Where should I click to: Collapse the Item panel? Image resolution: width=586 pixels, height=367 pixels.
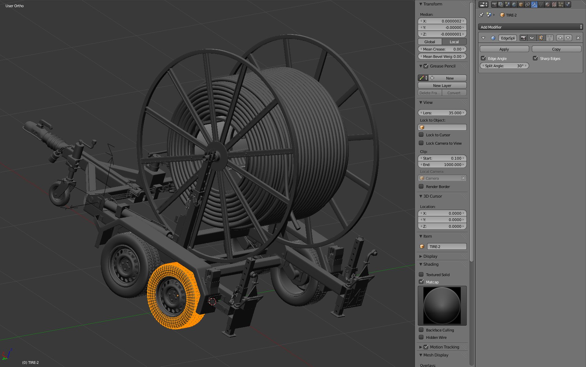pyautogui.click(x=421, y=237)
